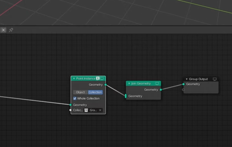Click the Collection input socket
Screen dimensions: 232x147
[70, 110]
